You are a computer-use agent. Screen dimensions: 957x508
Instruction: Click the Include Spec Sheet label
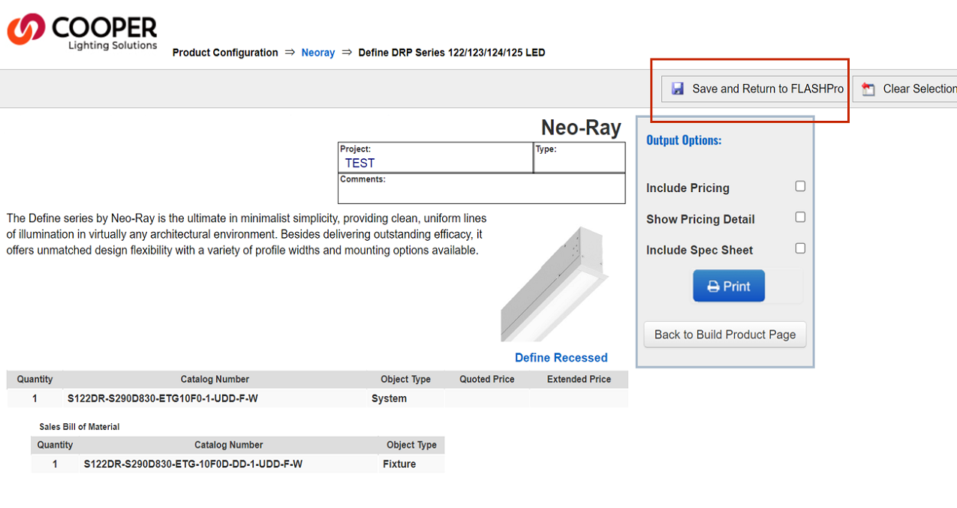click(x=700, y=250)
